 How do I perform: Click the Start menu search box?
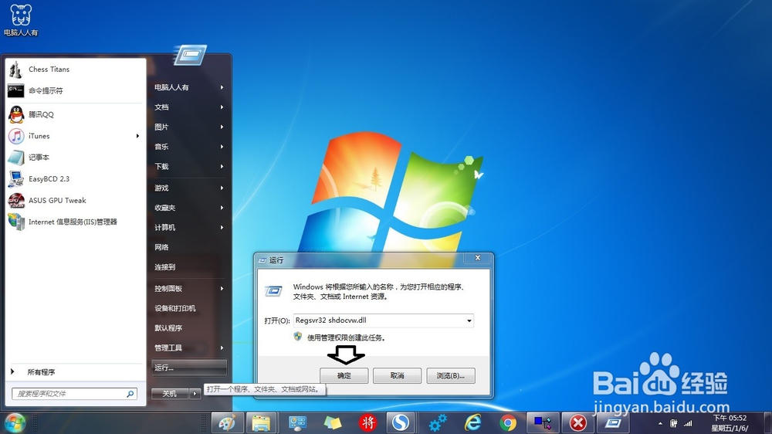point(75,394)
